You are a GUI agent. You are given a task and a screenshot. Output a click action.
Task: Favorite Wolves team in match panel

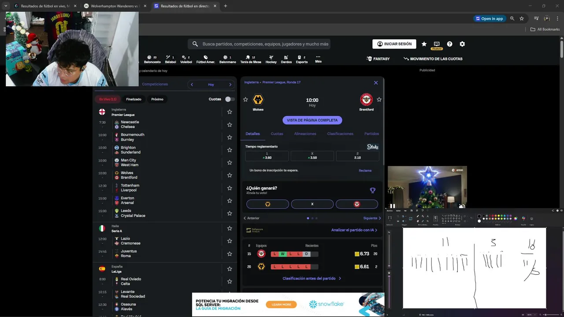[x=245, y=100]
